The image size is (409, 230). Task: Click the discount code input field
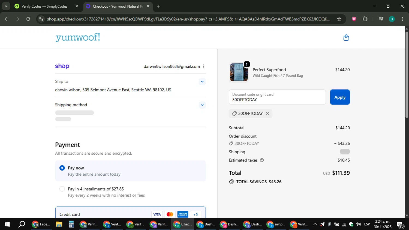(x=277, y=97)
